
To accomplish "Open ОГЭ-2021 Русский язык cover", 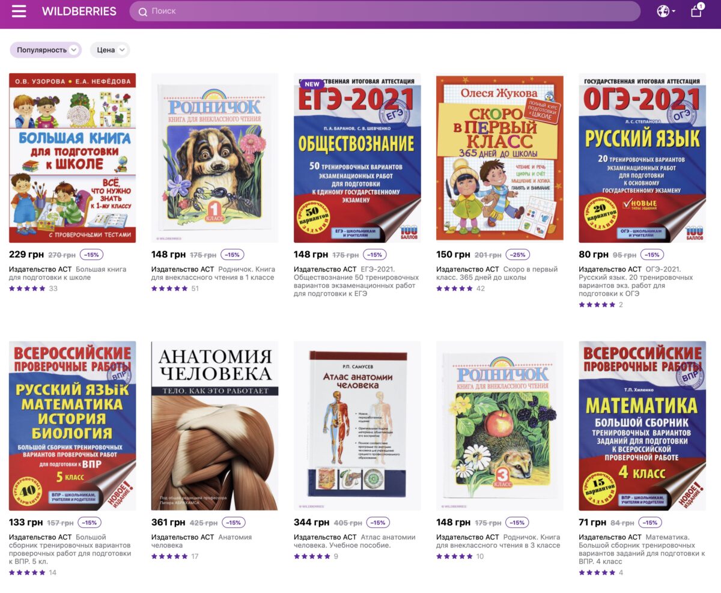I will click(x=642, y=159).
